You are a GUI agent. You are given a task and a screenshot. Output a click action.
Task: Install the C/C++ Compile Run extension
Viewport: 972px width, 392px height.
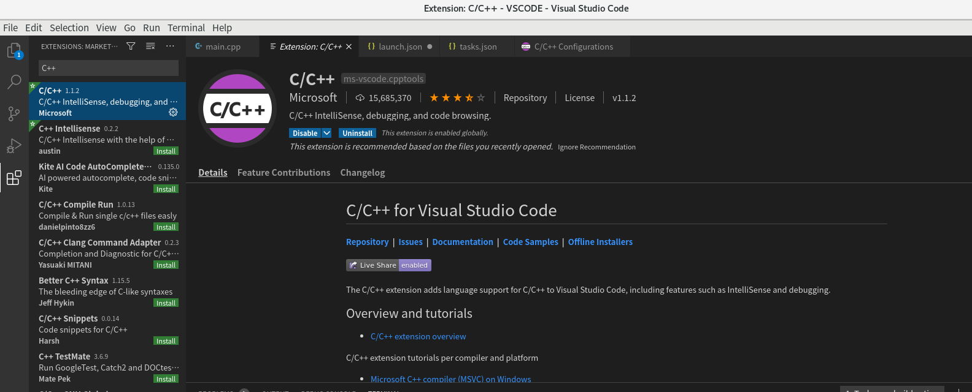(x=166, y=227)
